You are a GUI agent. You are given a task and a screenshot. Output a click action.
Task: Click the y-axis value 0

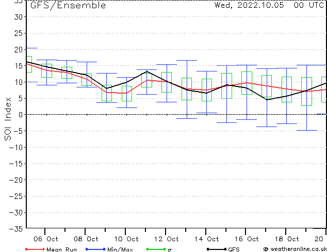coord(20,115)
